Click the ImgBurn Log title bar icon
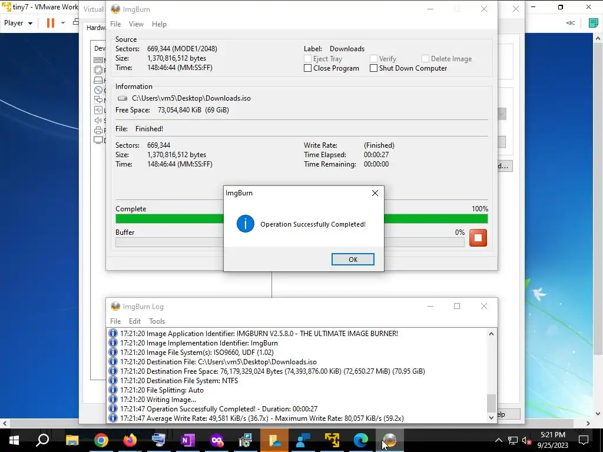Screen dimensions: 603x452 115,306
